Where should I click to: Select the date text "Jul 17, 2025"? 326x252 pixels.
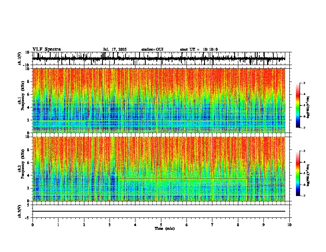pos(115,49)
